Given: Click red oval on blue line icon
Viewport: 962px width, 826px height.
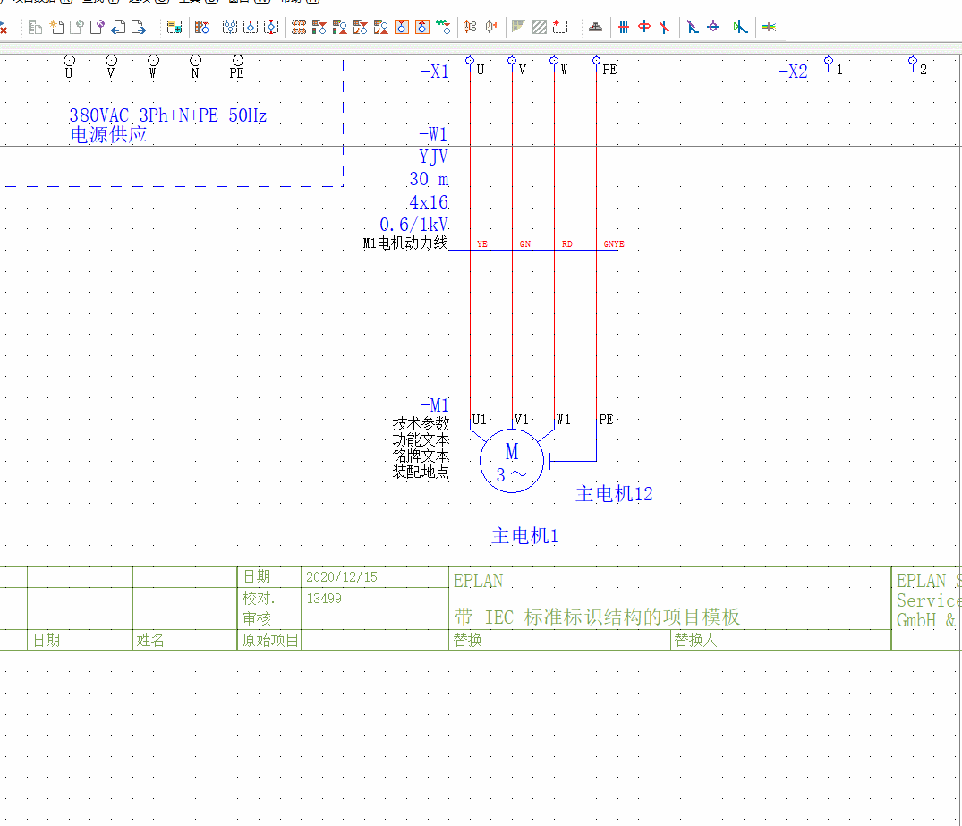Looking at the screenshot, I should point(644,27).
